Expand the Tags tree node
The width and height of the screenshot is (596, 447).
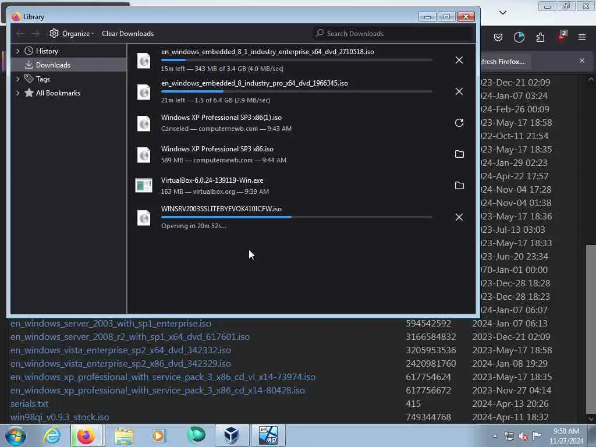(x=17, y=79)
